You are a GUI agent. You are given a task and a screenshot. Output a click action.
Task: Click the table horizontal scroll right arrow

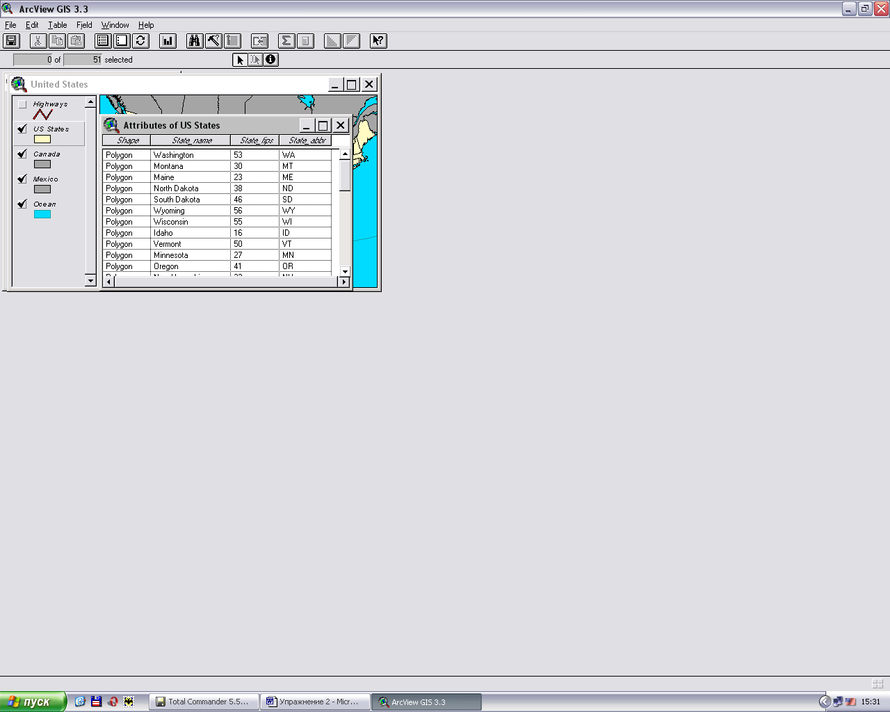click(344, 282)
